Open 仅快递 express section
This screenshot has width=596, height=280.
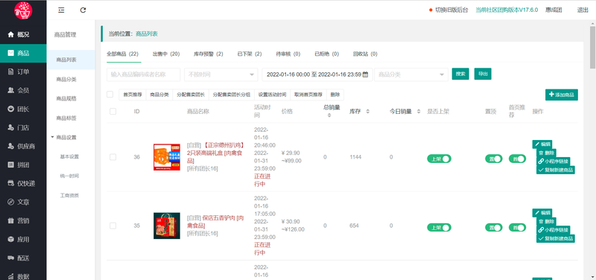(x=23, y=183)
